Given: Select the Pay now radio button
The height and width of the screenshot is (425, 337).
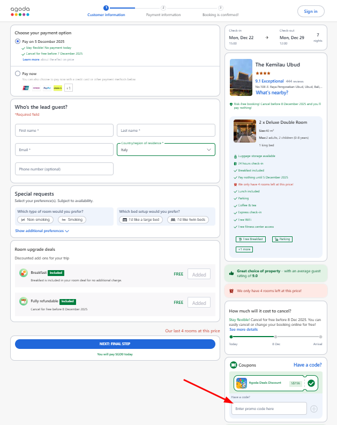Looking at the screenshot, I should pyautogui.click(x=18, y=73).
